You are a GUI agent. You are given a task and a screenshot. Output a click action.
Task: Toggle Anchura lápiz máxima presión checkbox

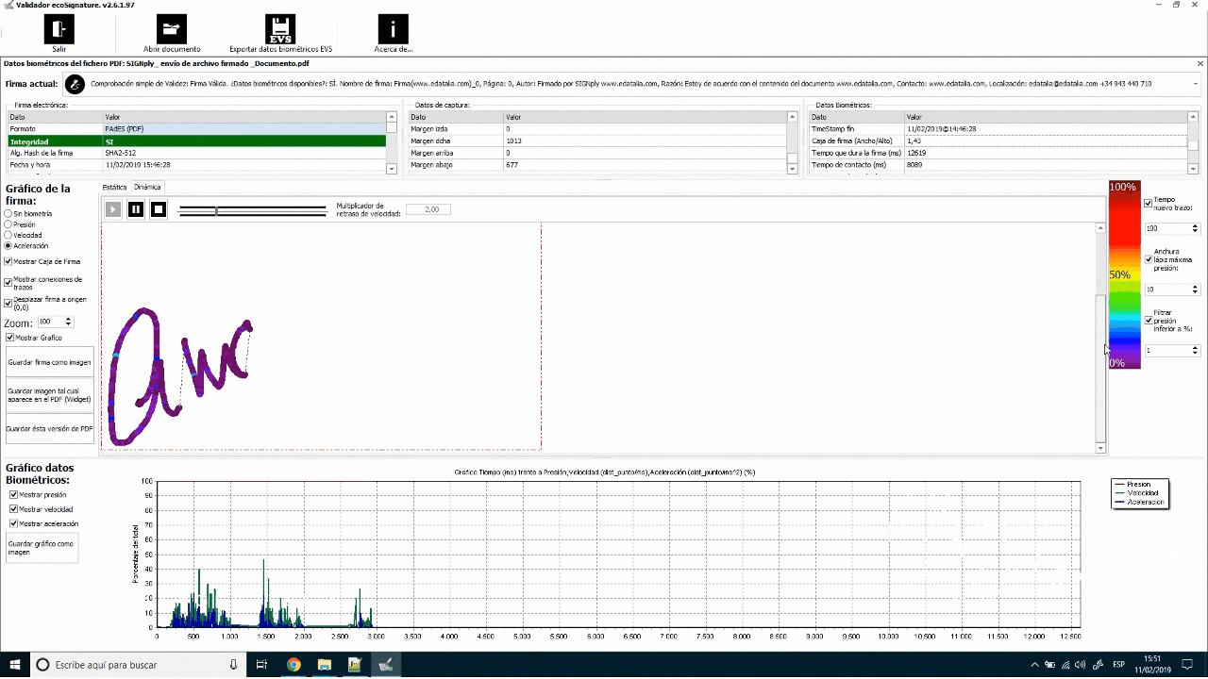pos(1149,259)
